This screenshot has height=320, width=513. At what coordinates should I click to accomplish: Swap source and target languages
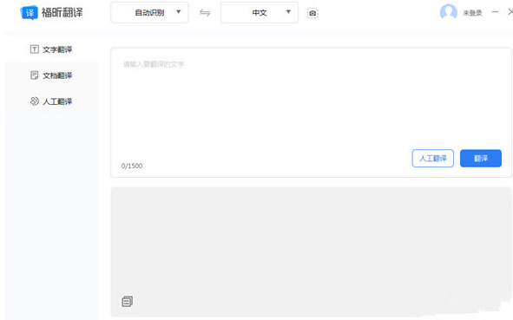[205, 13]
